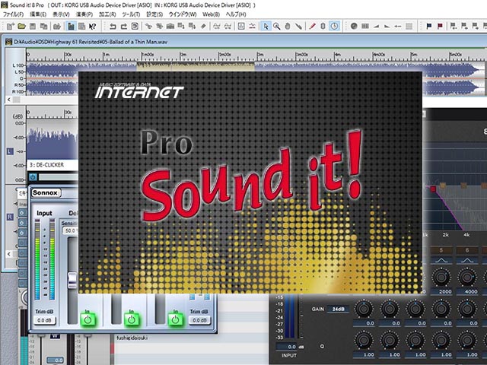487x365 pixels.
Task: Toggle the middle green In power button
Action: tap(131, 318)
